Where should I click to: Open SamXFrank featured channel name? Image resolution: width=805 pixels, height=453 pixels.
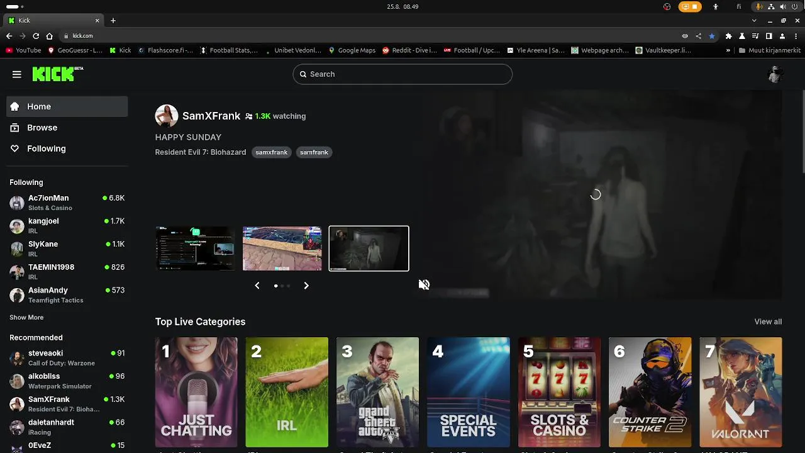point(211,116)
